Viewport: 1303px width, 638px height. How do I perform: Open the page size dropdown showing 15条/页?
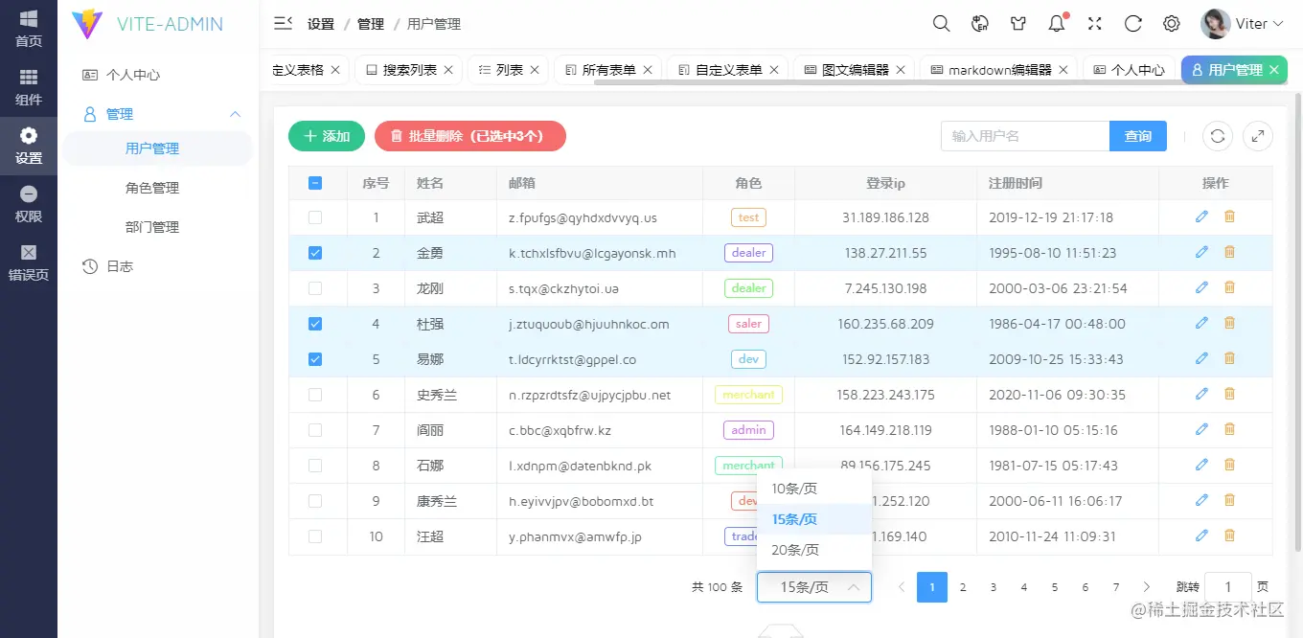pos(813,586)
